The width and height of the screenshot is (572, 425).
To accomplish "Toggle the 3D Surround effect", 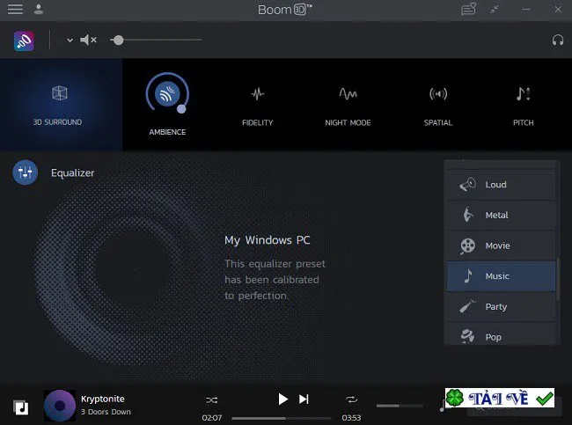I will coord(60,105).
